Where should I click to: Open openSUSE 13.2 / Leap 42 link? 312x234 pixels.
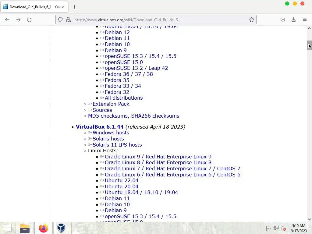pos(136,68)
